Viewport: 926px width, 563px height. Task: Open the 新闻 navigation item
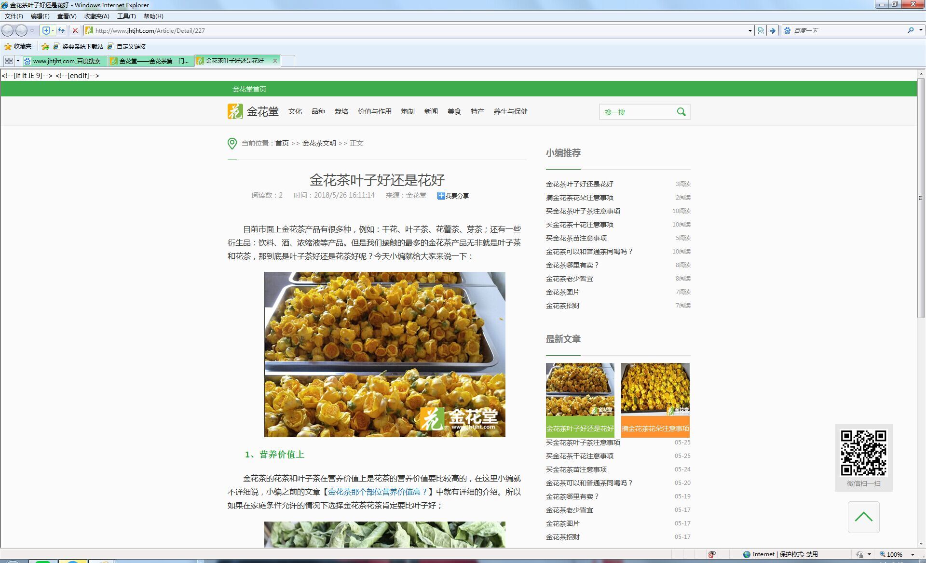tap(431, 111)
